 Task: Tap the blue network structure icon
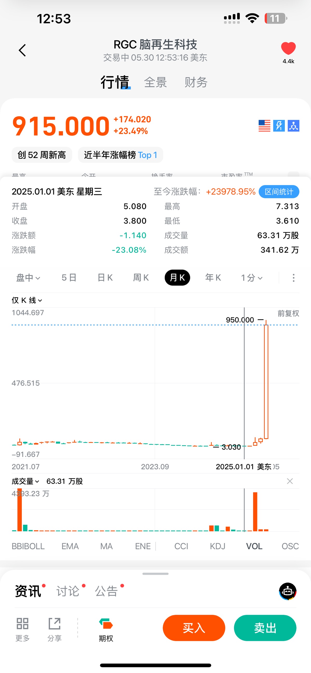click(293, 126)
